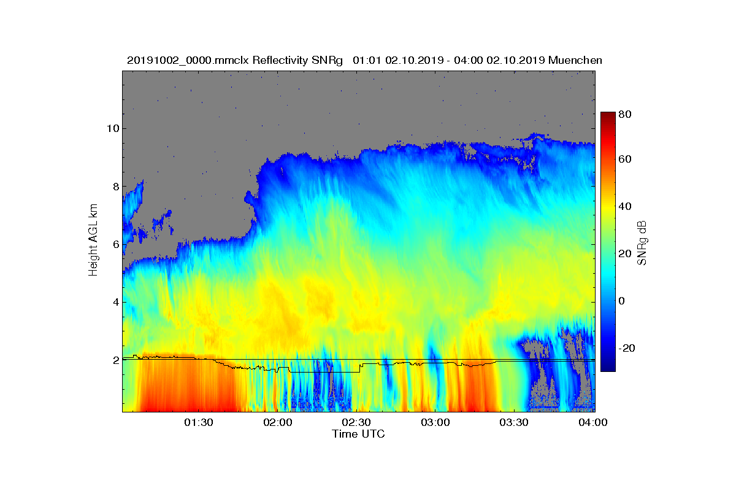Click the 03:00 time tick label
Screen dimensions: 736x491
[435, 423]
